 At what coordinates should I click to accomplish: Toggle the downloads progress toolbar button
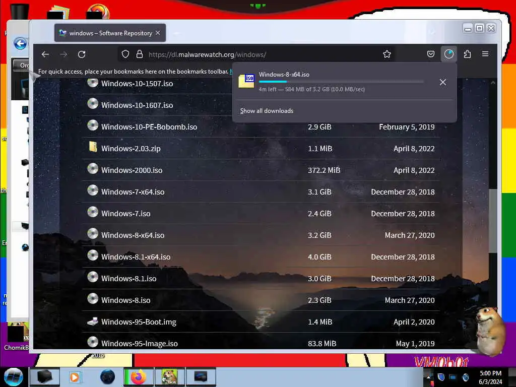[449, 54]
